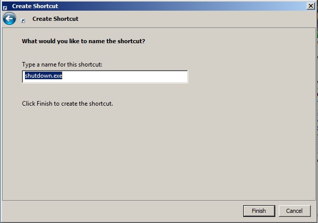Click the Create Shortcut title bar caption
318x223 pixels.
[35, 6]
